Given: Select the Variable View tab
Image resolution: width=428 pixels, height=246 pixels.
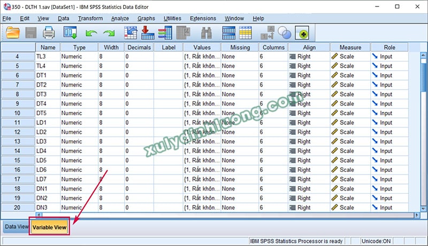Looking at the screenshot, I should (49, 227).
